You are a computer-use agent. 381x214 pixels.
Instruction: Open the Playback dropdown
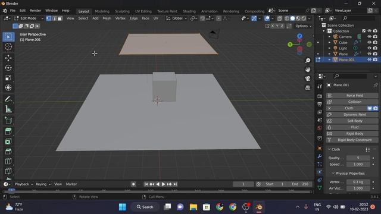coord(24,184)
